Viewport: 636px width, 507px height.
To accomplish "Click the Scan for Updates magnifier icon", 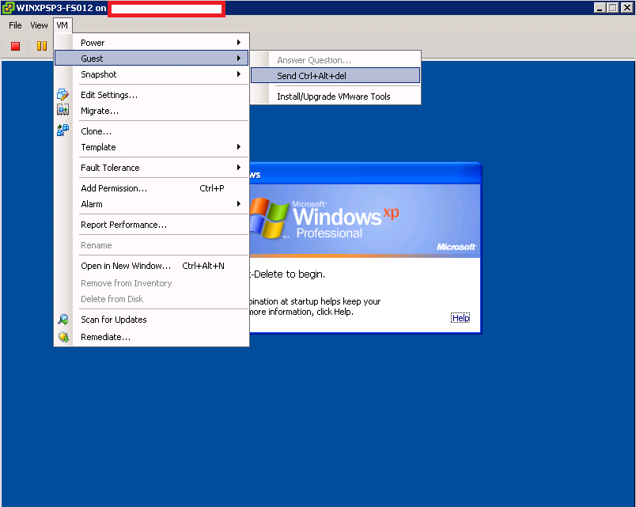I will [62, 320].
